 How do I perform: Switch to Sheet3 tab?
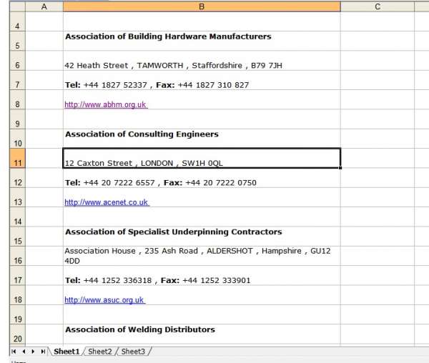[x=133, y=352]
